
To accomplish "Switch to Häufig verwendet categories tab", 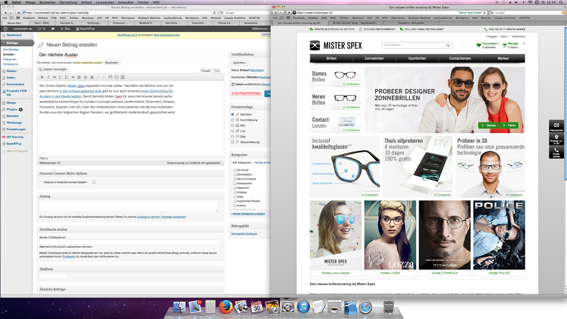I will coord(262,163).
